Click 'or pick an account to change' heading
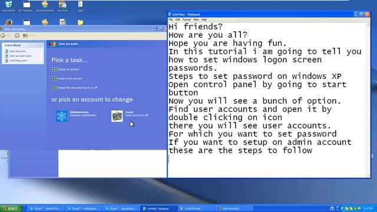 (92, 100)
